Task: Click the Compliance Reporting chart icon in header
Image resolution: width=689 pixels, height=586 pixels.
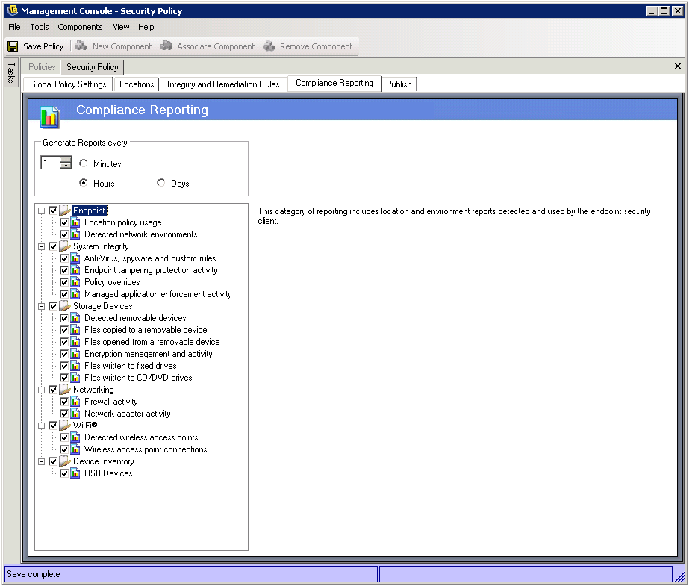Action: pyautogui.click(x=50, y=117)
